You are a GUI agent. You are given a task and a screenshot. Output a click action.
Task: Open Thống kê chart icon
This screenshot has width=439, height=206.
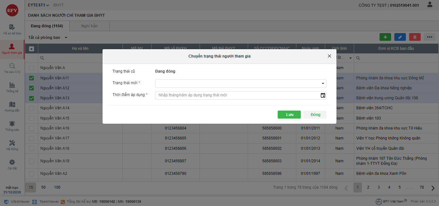tap(12, 85)
